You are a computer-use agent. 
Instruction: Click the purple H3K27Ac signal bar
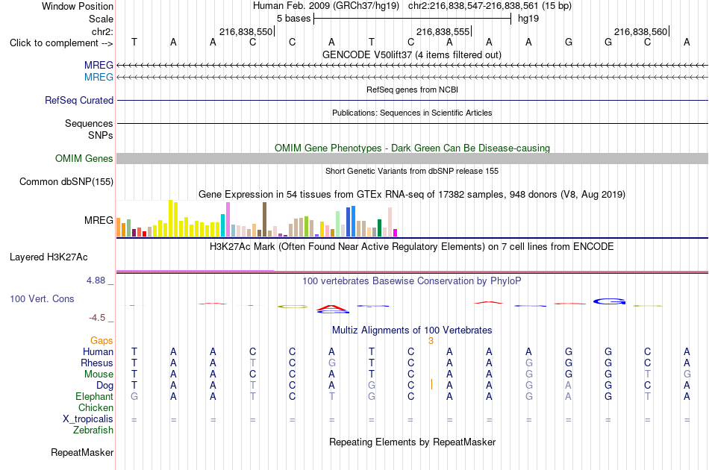pos(195,271)
